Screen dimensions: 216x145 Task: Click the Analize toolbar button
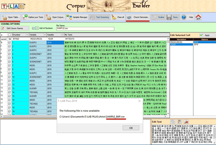(158, 17)
